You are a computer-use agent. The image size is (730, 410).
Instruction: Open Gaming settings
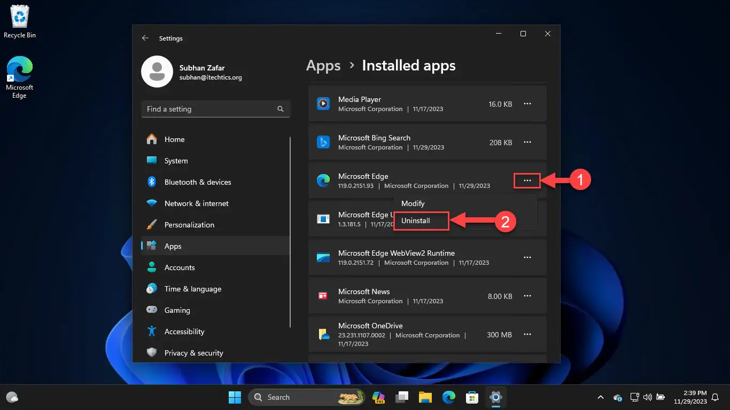(215, 310)
